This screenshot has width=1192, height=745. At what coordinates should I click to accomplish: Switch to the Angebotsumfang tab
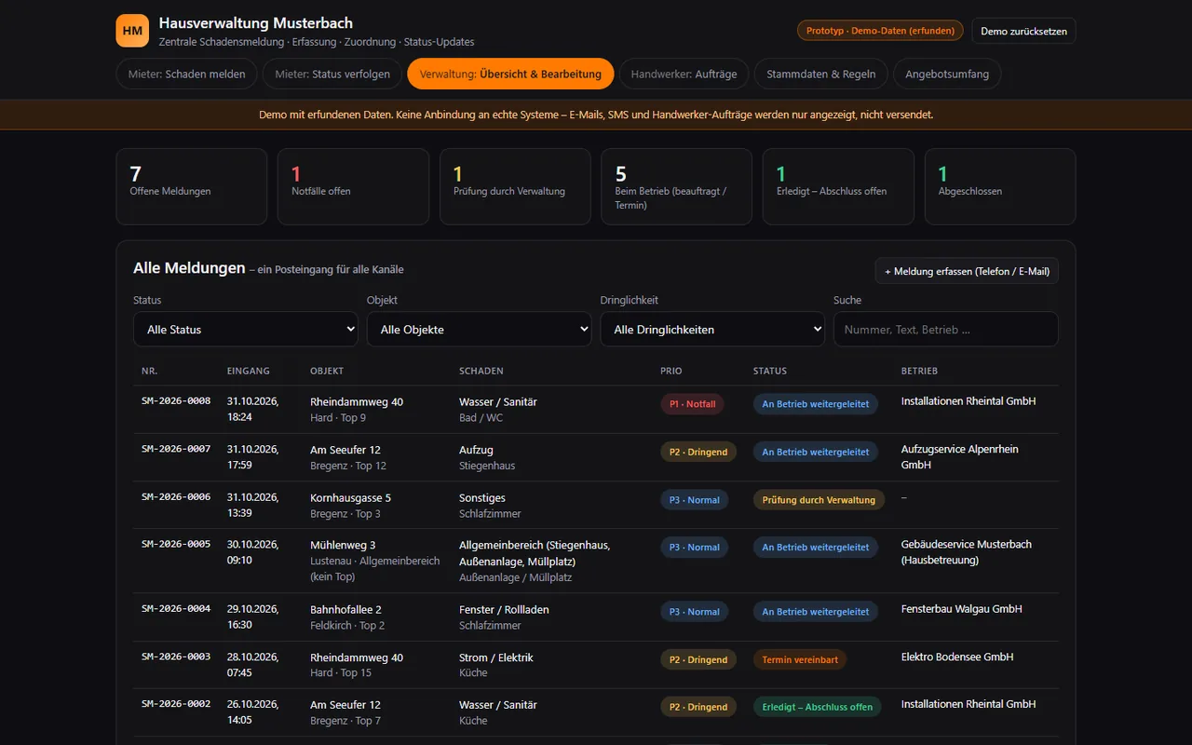pos(947,74)
